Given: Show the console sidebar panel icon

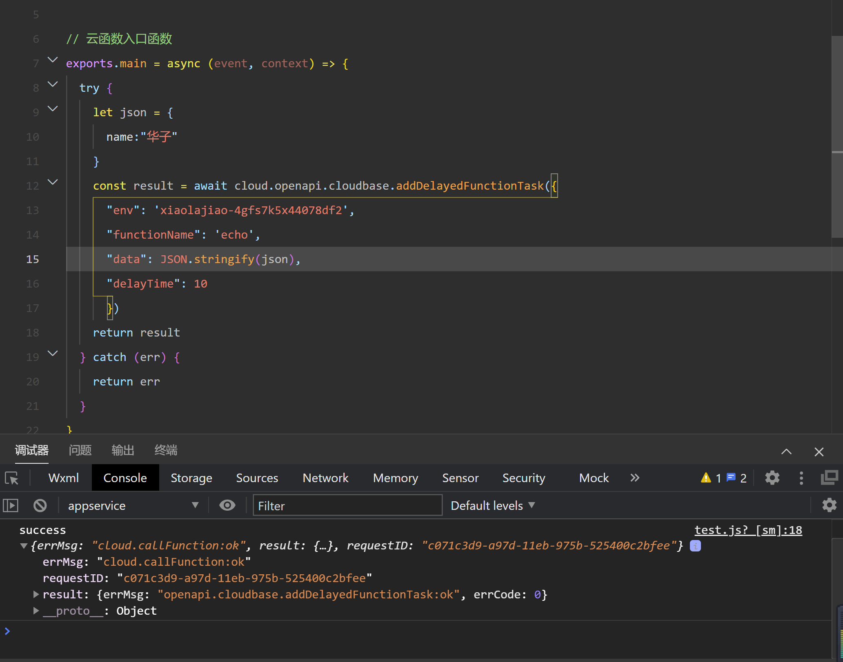Looking at the screenshot, I should point(11,506).
